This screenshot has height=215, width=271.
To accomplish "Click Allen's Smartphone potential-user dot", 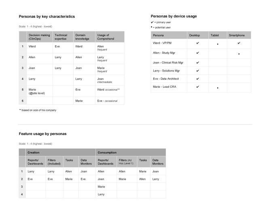I will [239, 54].
